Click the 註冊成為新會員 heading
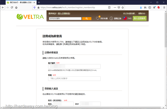167x109 pixels. [x=52, y=36]
